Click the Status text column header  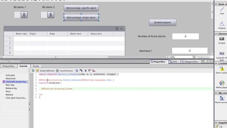click(101, 34)
